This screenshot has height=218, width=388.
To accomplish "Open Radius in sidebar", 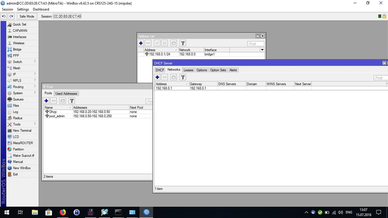I will point(18,118).
